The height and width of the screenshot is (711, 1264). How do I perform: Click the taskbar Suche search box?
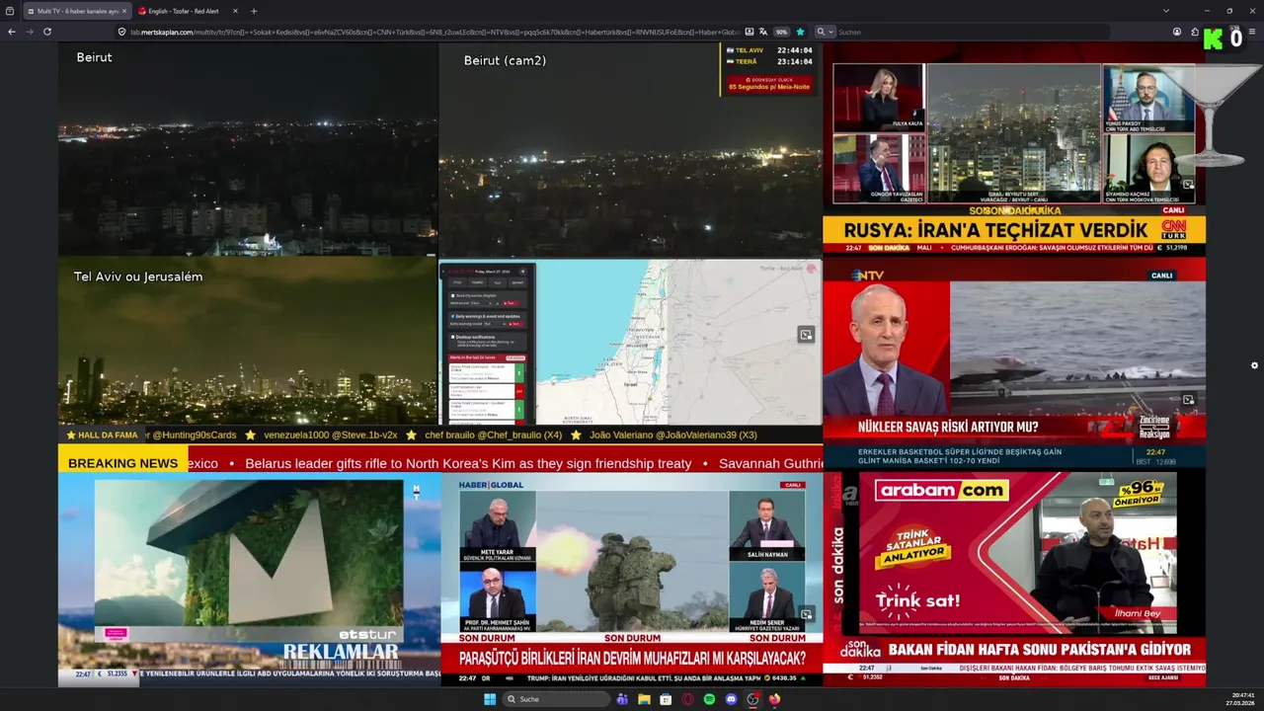pyautogui.click(x=556, y=699)
